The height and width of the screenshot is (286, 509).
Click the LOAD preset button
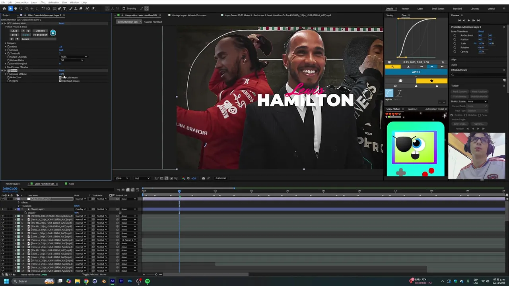(14, 31)
